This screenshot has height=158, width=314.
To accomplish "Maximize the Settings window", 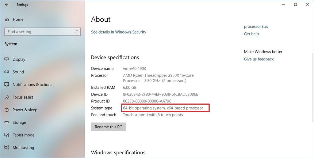I will 295,5.
